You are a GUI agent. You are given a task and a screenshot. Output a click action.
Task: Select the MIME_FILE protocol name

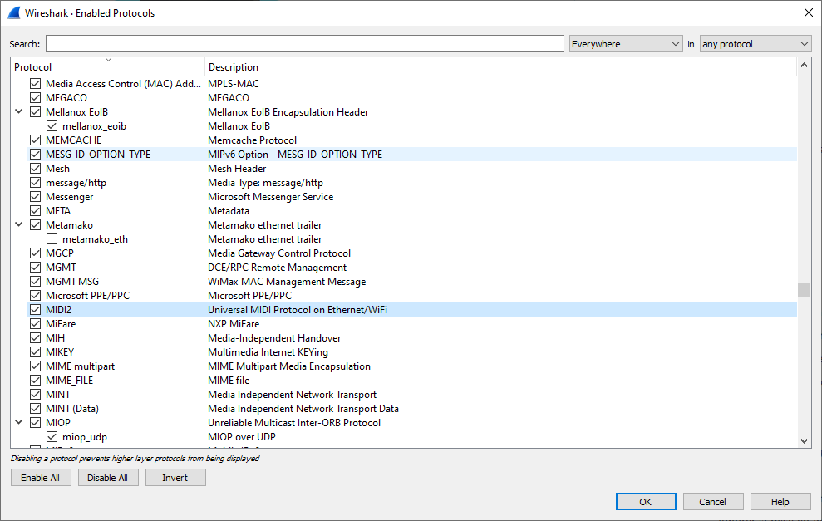pos(69,381)
